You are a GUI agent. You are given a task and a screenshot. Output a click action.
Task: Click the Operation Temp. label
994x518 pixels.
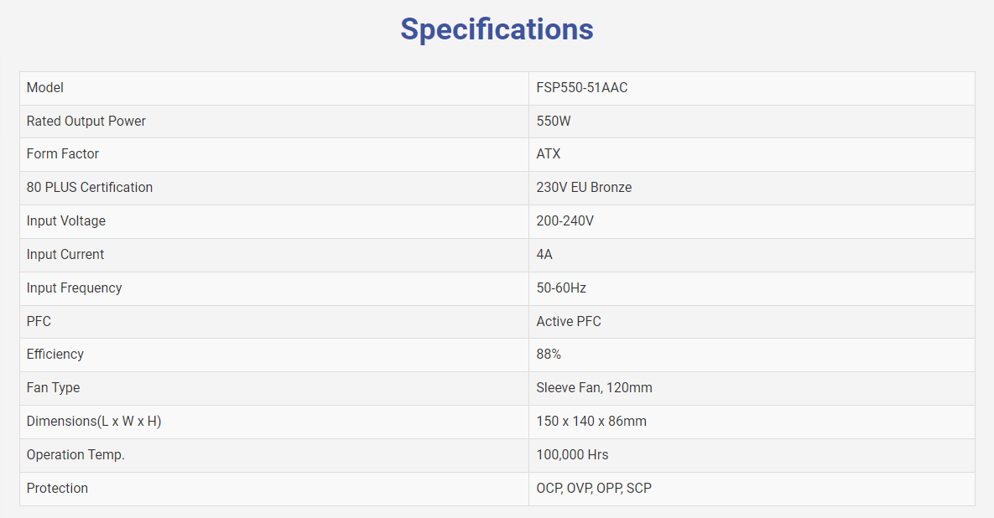[x=75, y=455]
